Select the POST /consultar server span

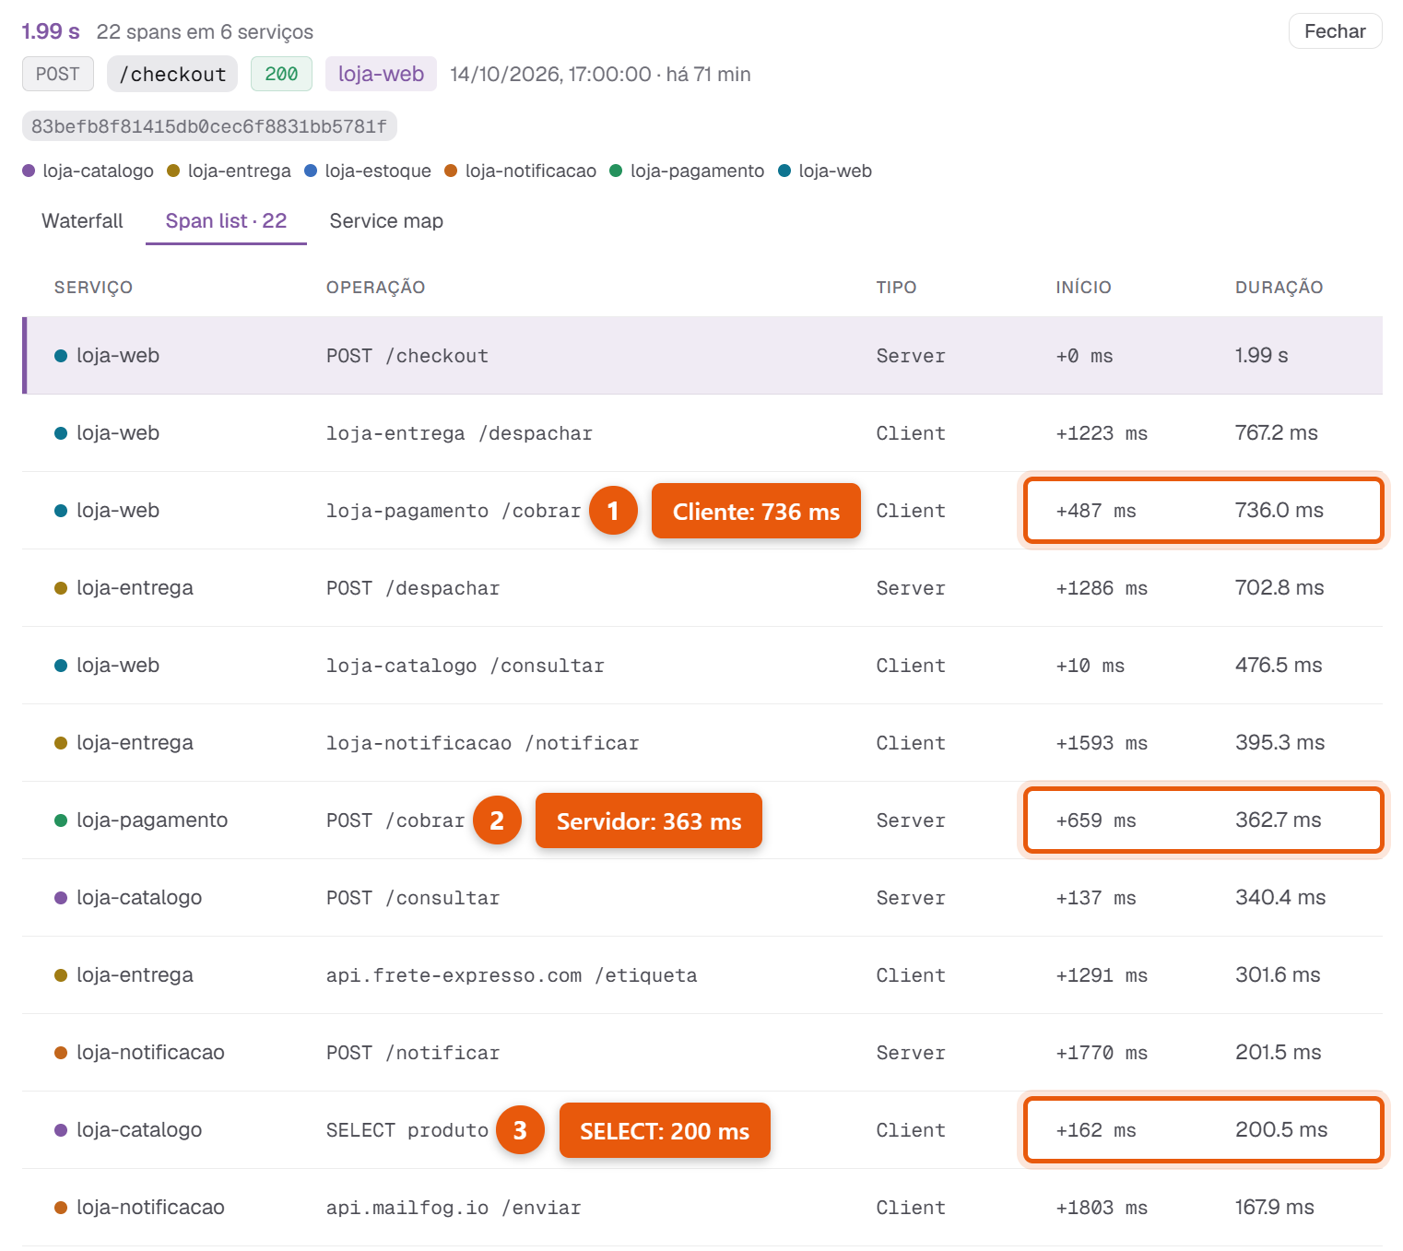click(702, 898)
